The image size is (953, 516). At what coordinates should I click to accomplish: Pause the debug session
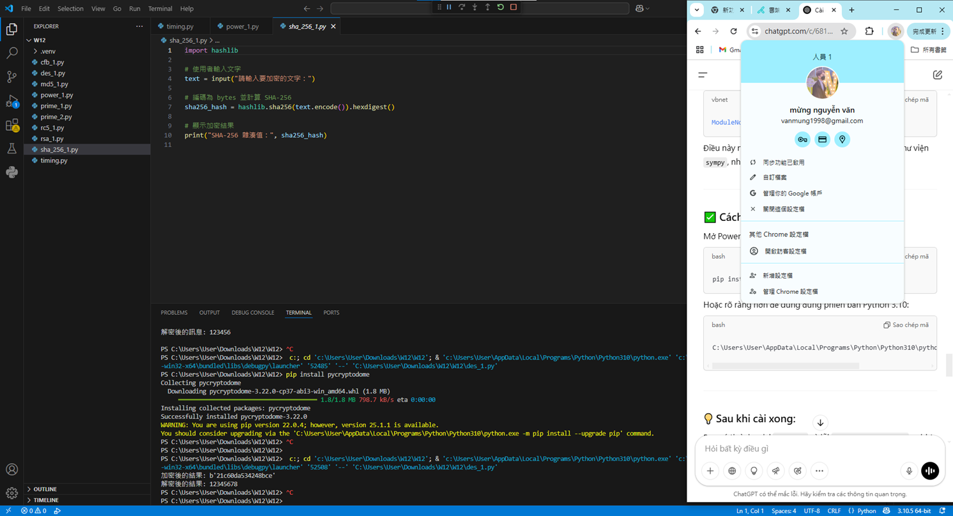449,8
